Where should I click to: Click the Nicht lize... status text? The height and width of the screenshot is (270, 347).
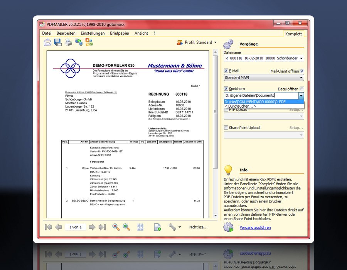click(x=198, y=227)
